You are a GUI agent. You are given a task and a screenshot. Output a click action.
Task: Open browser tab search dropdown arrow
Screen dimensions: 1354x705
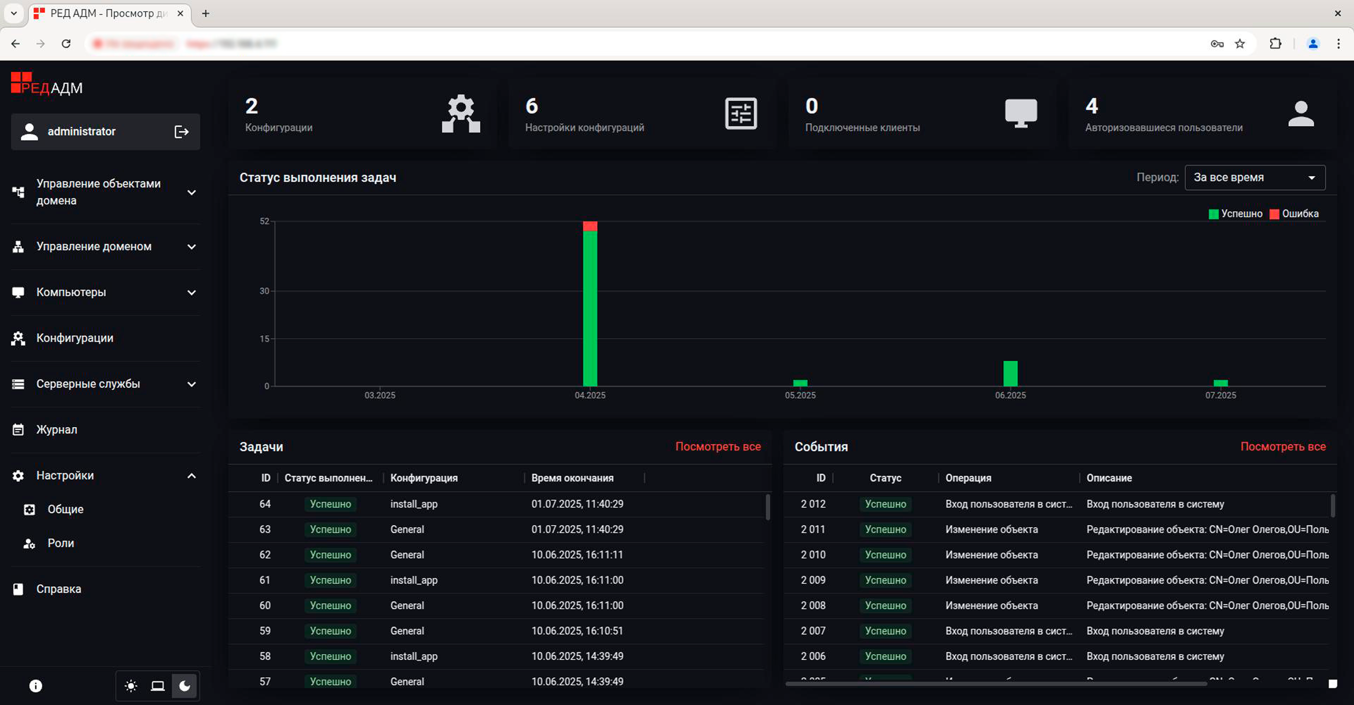click(14, 13)
